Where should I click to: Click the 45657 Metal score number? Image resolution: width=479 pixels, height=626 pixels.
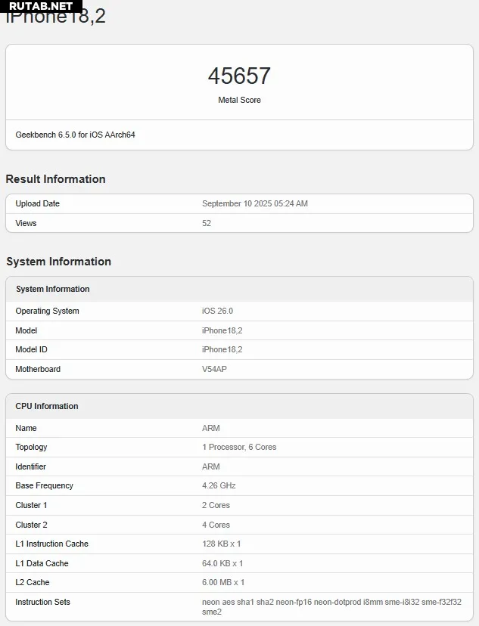(x=239, y=76)
